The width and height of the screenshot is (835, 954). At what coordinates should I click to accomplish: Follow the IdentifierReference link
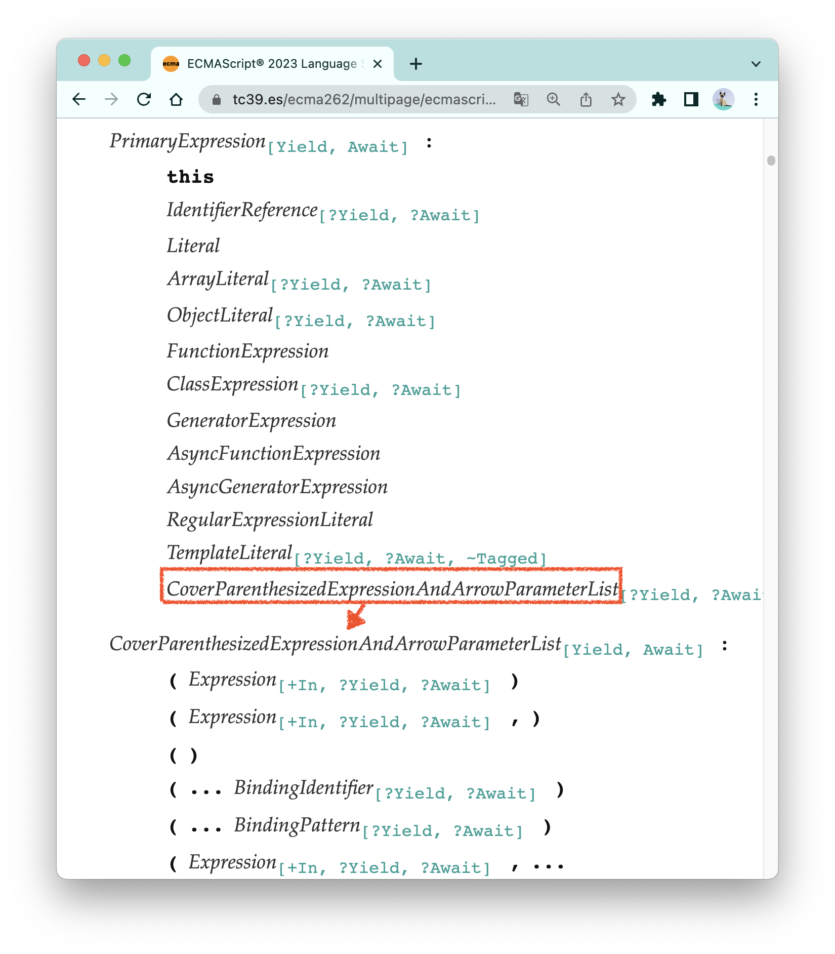coord(242,210)
